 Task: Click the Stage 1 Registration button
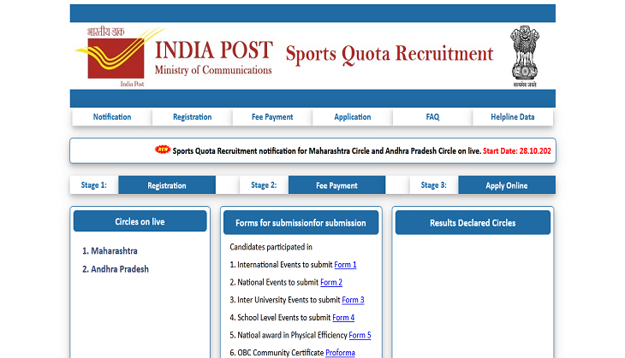[x=167, y=185]
